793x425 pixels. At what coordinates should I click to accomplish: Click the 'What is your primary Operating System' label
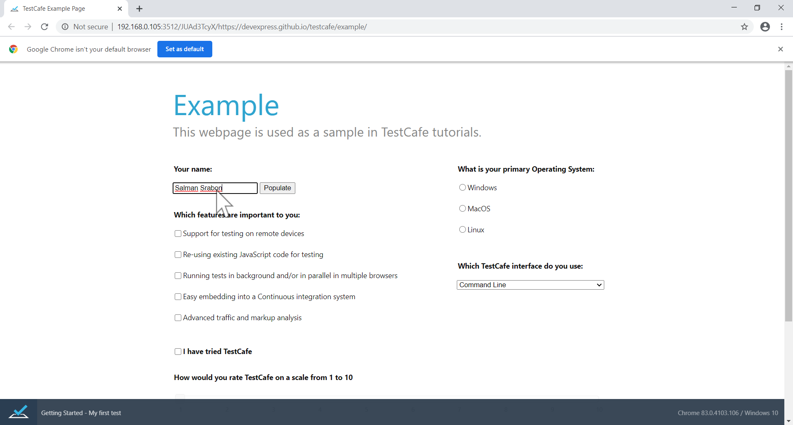click(x=526, y=169)
